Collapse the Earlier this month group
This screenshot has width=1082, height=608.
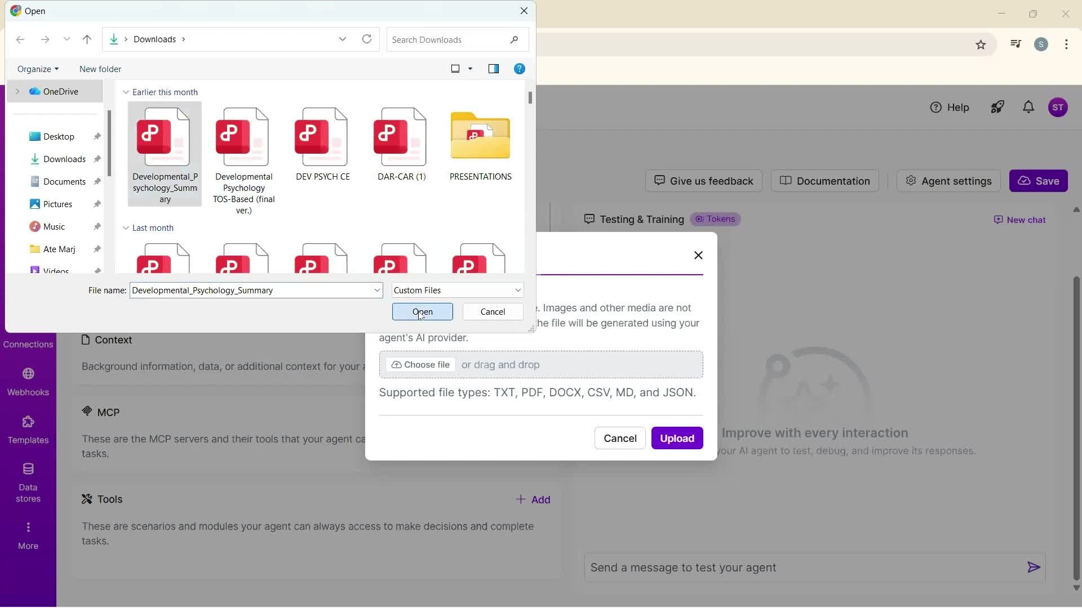click(126, 92)
